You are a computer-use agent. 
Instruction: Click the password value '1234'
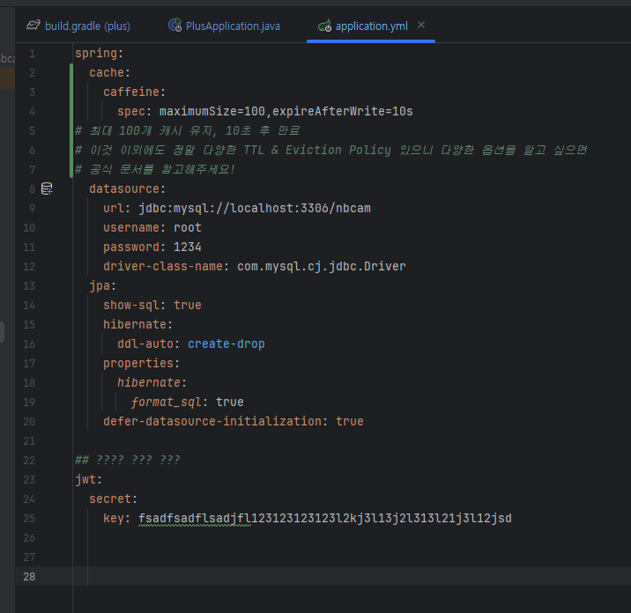point(188,247)
